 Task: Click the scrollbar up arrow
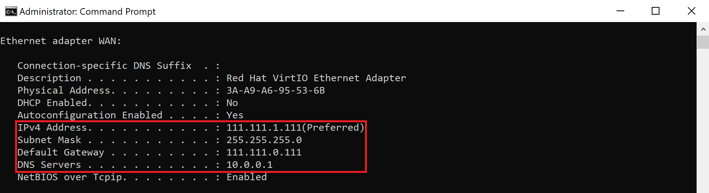click(x=703, y=29)
